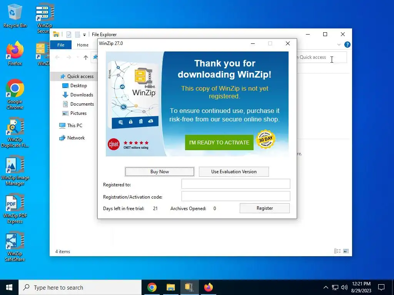Select Desktop in navigation pane
Image resolution: width=394 pixels, height=295 pixels.
pos(75,86)
